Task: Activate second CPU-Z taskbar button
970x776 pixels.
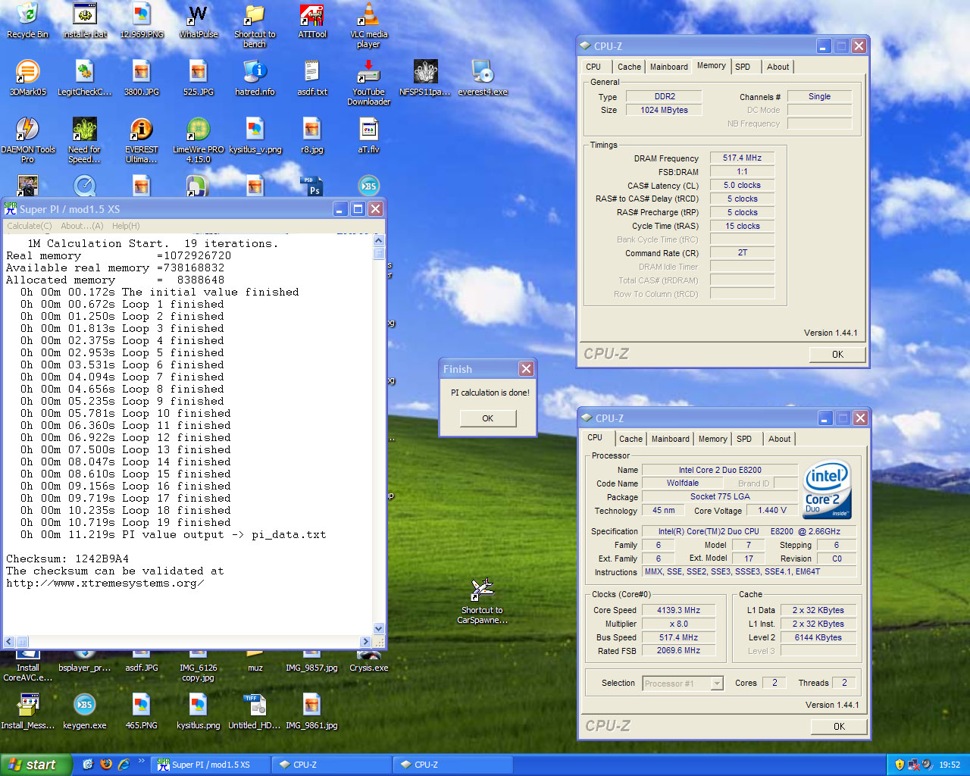Action: [x=452, y=765]
